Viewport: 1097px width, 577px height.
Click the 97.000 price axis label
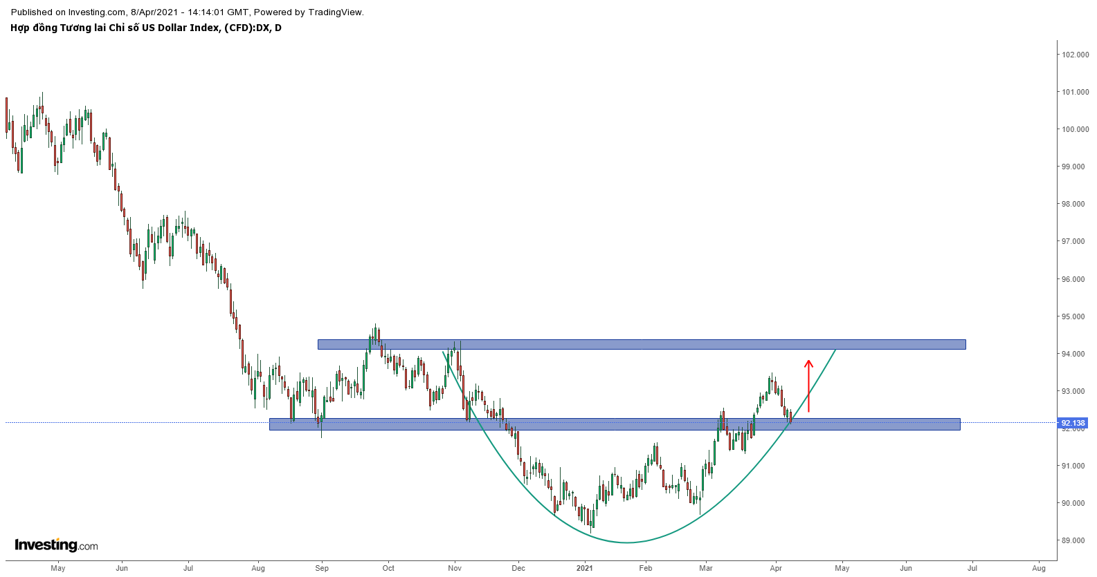[1075, 241]
